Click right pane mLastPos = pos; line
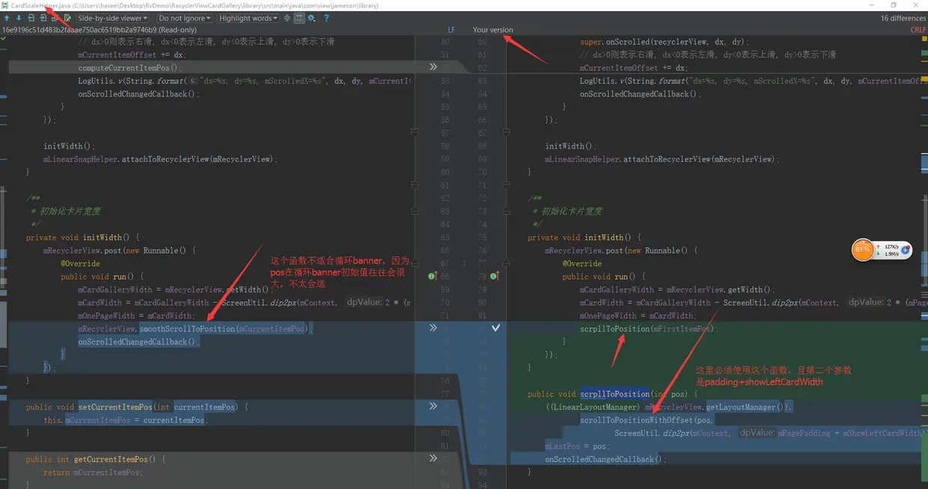This screenshot has height=489, width=928. coord(578,446)
